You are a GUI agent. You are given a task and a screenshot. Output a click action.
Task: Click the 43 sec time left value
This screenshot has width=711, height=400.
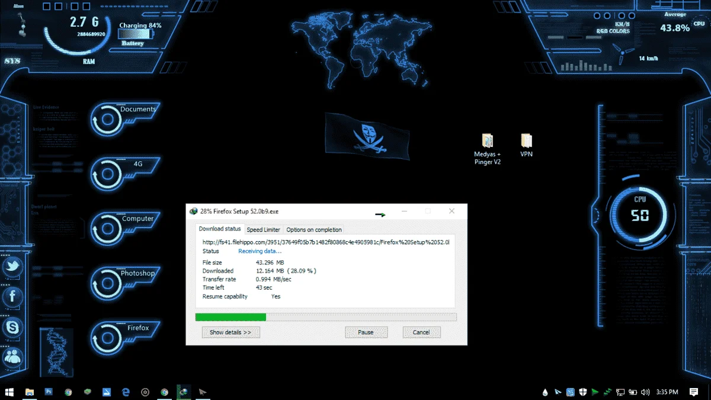coord(264,287)
